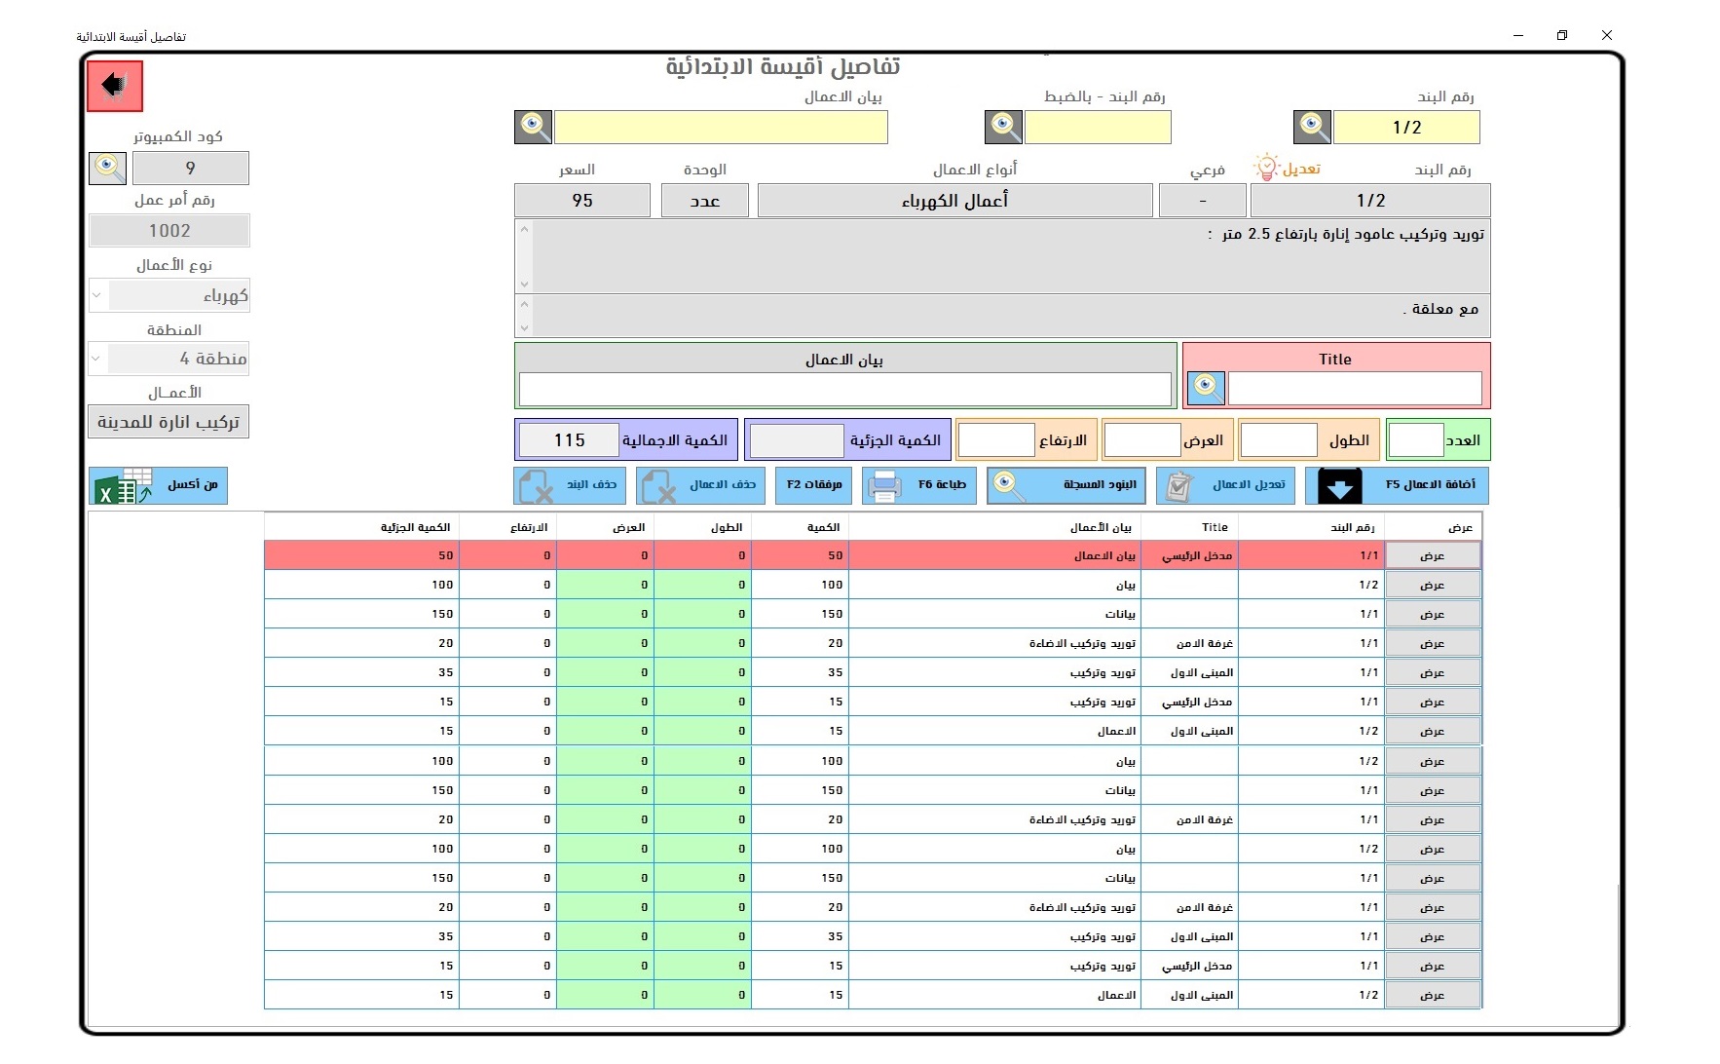The width and height of the screenshot is (1720, 1064).
Task: Click the yellow رقم البند - بالضبط field
Action: [x=1098, y=127]
